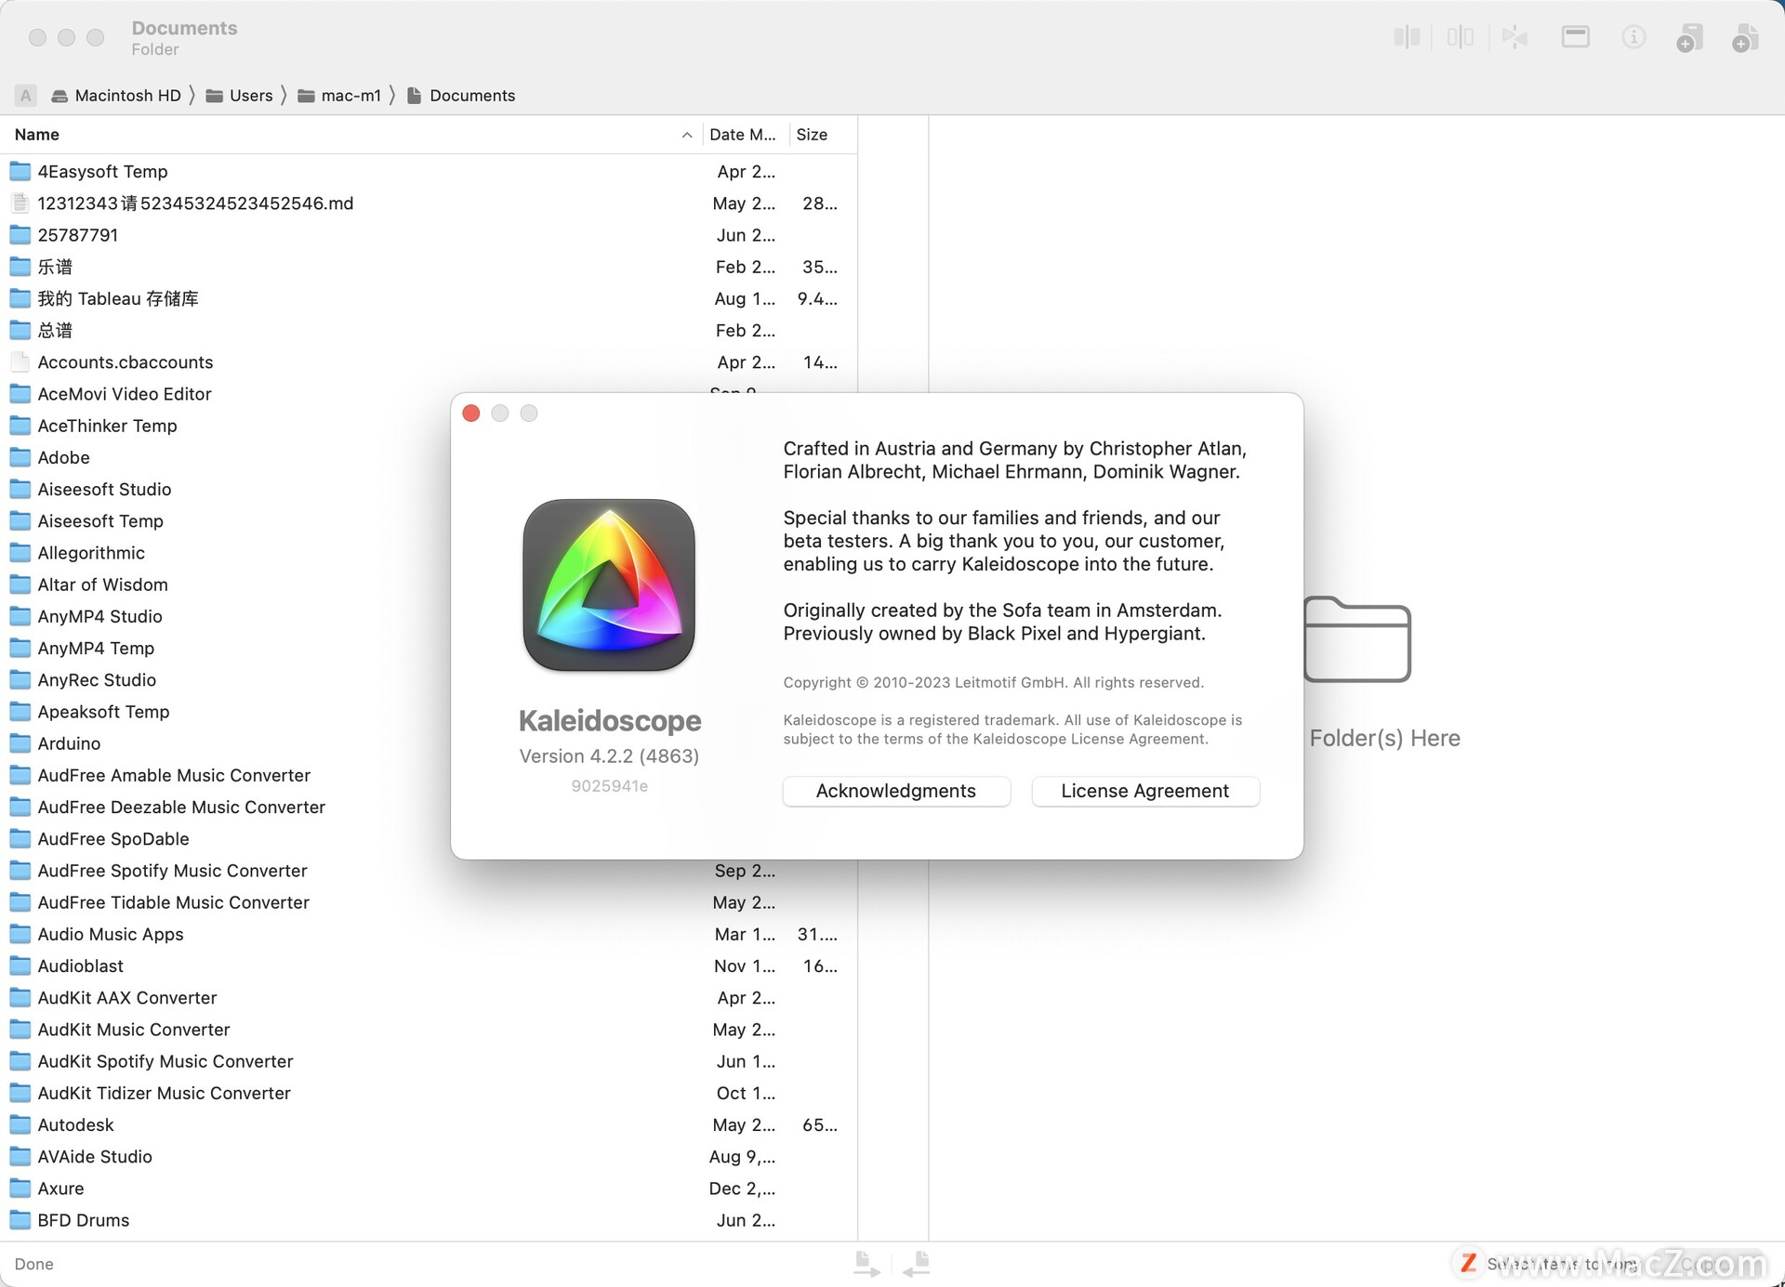Select AudKit Tidizer Music Converter row
This screenshot has width=1785, height=1287.
429,1093
